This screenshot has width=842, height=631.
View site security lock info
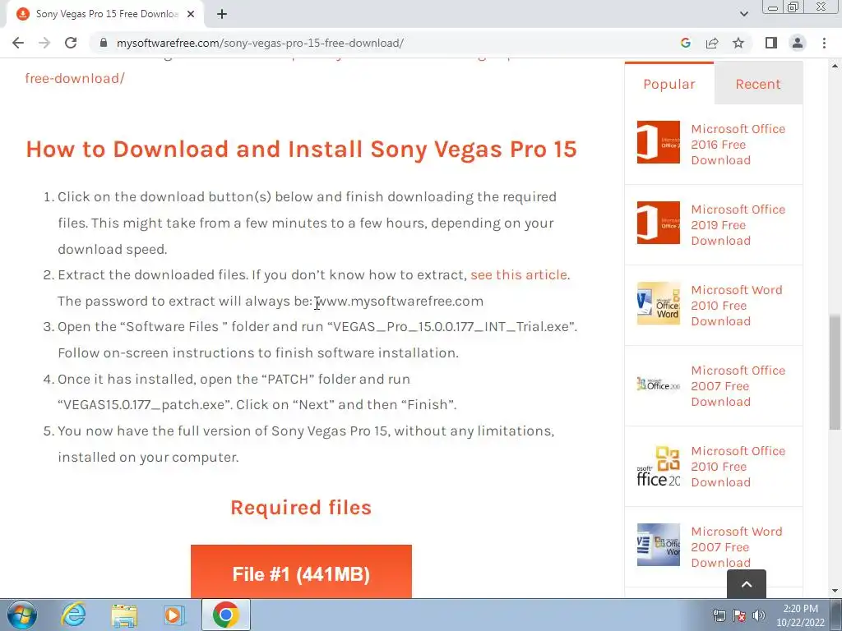tap(104, 43)
